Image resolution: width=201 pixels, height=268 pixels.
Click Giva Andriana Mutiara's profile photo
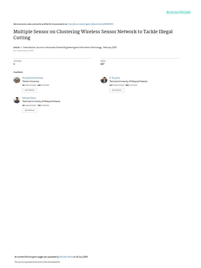[17, 80]
